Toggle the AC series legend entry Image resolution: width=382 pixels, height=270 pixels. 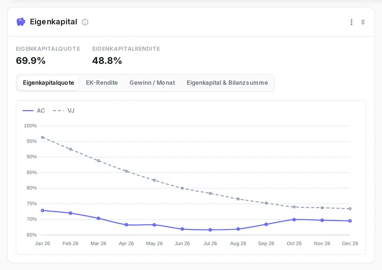(x=34, y=111)
